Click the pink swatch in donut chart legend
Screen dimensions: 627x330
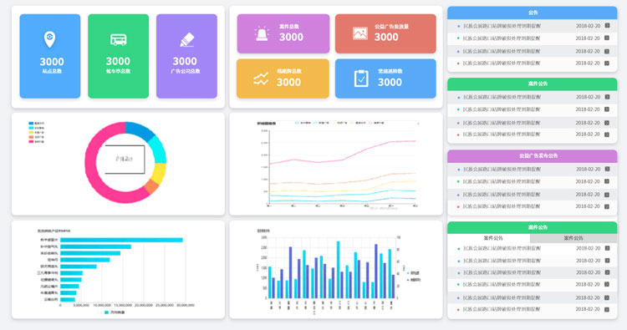tap(31, 141)
